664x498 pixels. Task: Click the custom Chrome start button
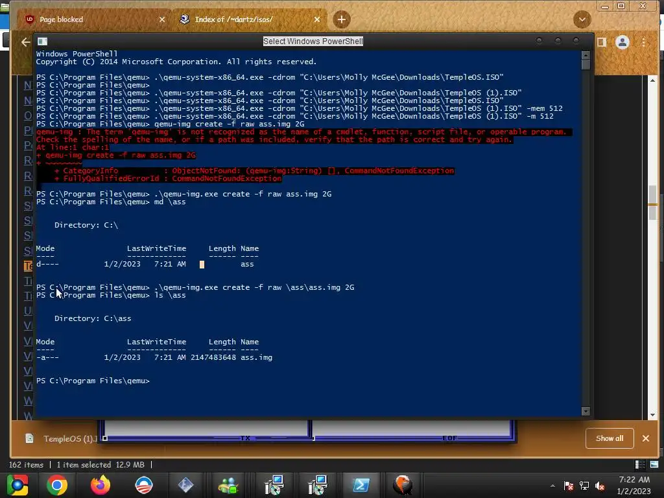coord(18,485)
